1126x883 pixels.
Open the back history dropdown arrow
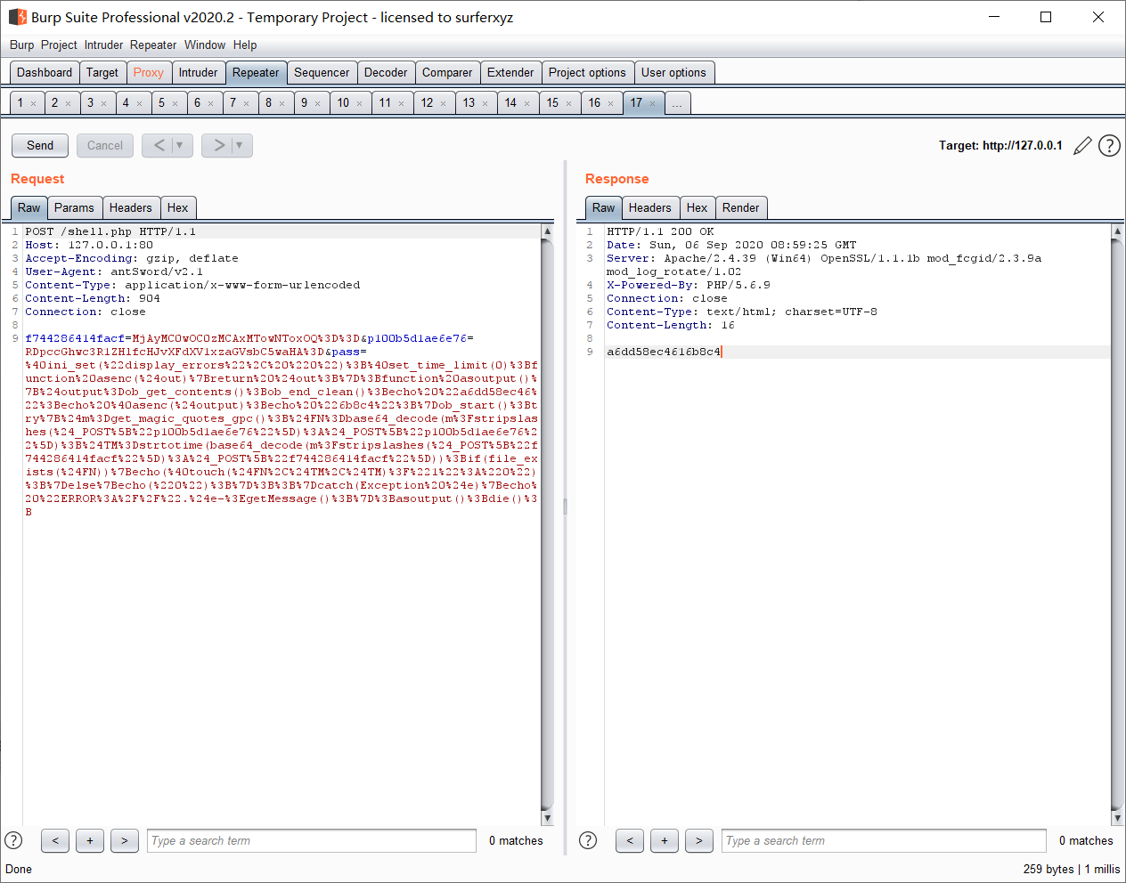(180, 145)
